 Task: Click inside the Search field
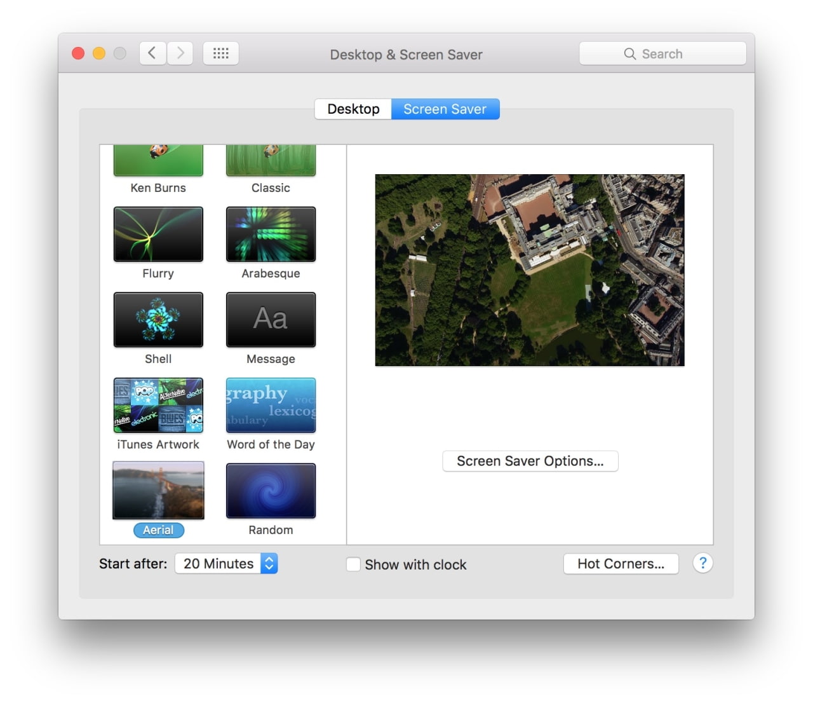(662, 53)
